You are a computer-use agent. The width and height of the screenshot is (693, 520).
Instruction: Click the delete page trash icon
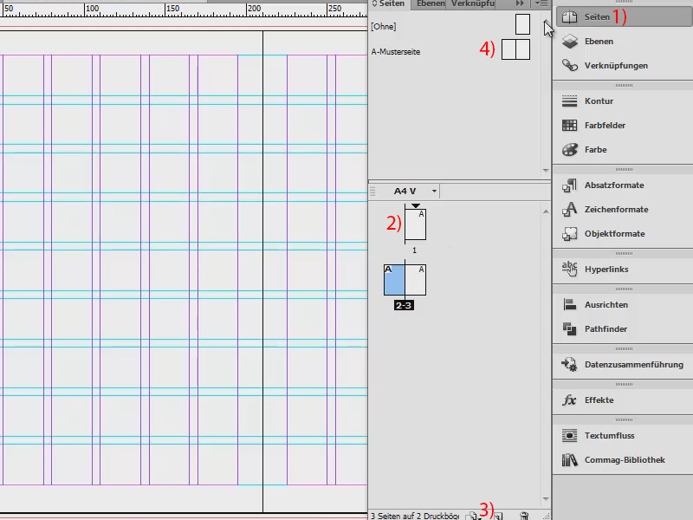coord(524,514)
